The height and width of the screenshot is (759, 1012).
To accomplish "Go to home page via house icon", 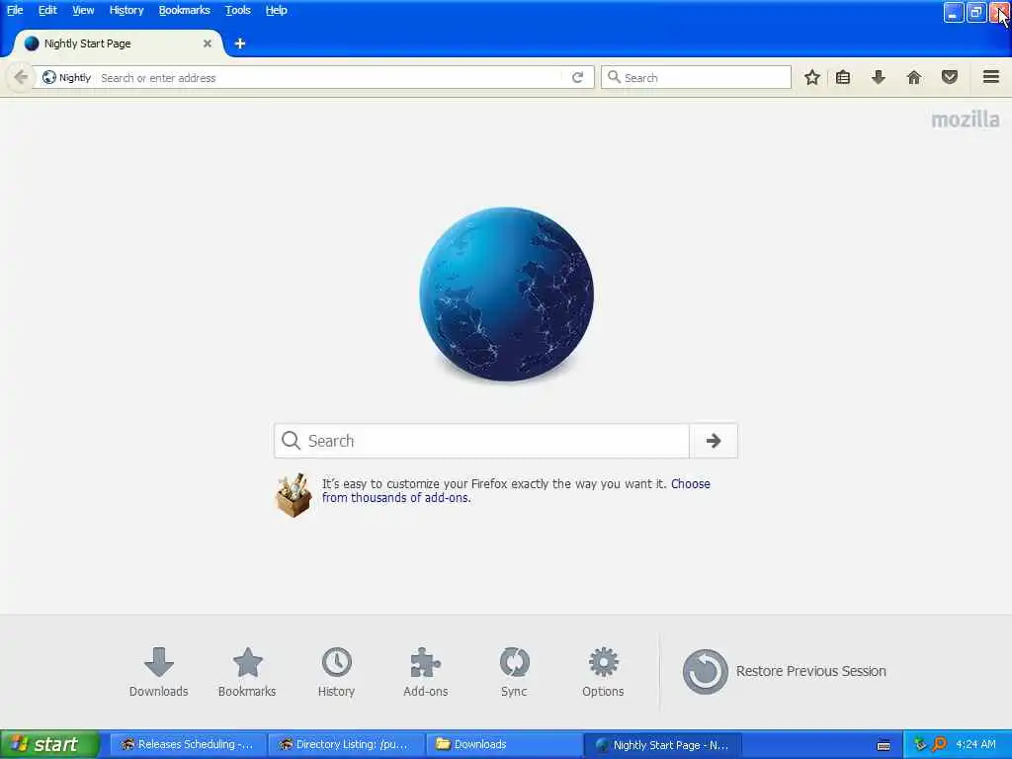I will pyautogui.click(x=914, y=77).
